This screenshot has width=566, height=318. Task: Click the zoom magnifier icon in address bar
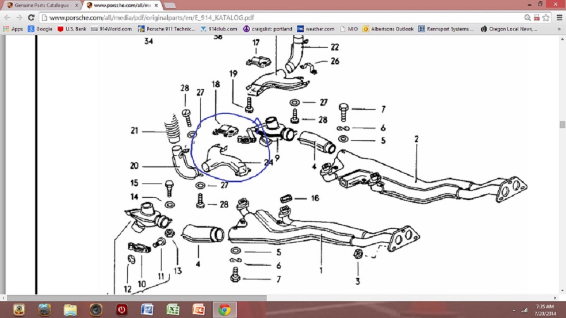point(527,18)
